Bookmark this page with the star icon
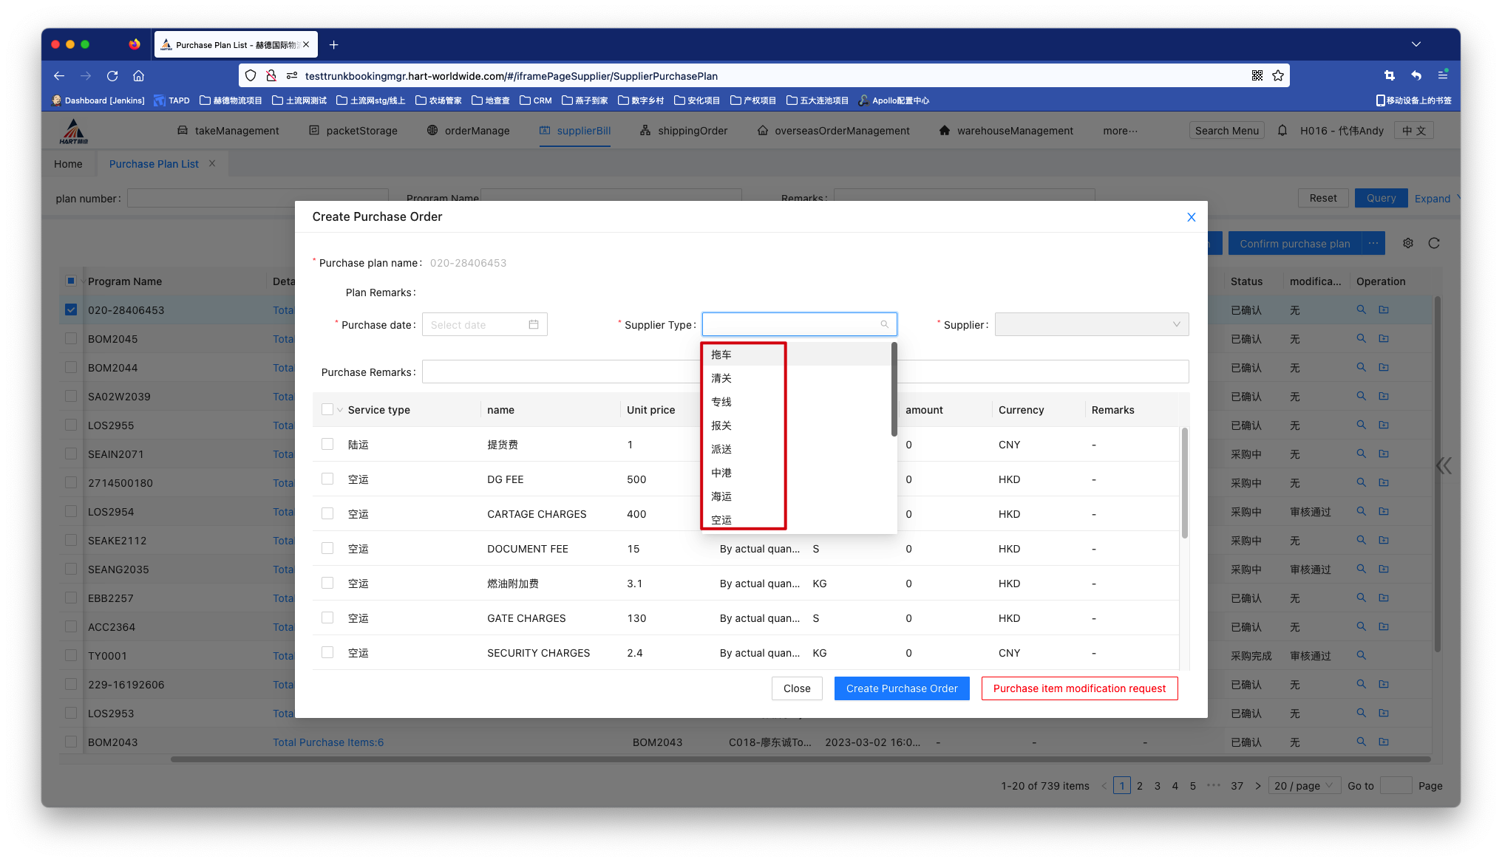1502x862 pixels. pyautogui.click(x=1278, y=76)
